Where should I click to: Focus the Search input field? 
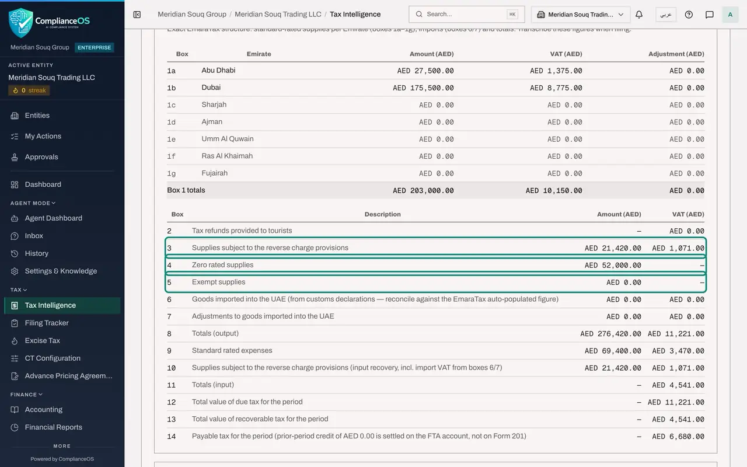(466, 15)
